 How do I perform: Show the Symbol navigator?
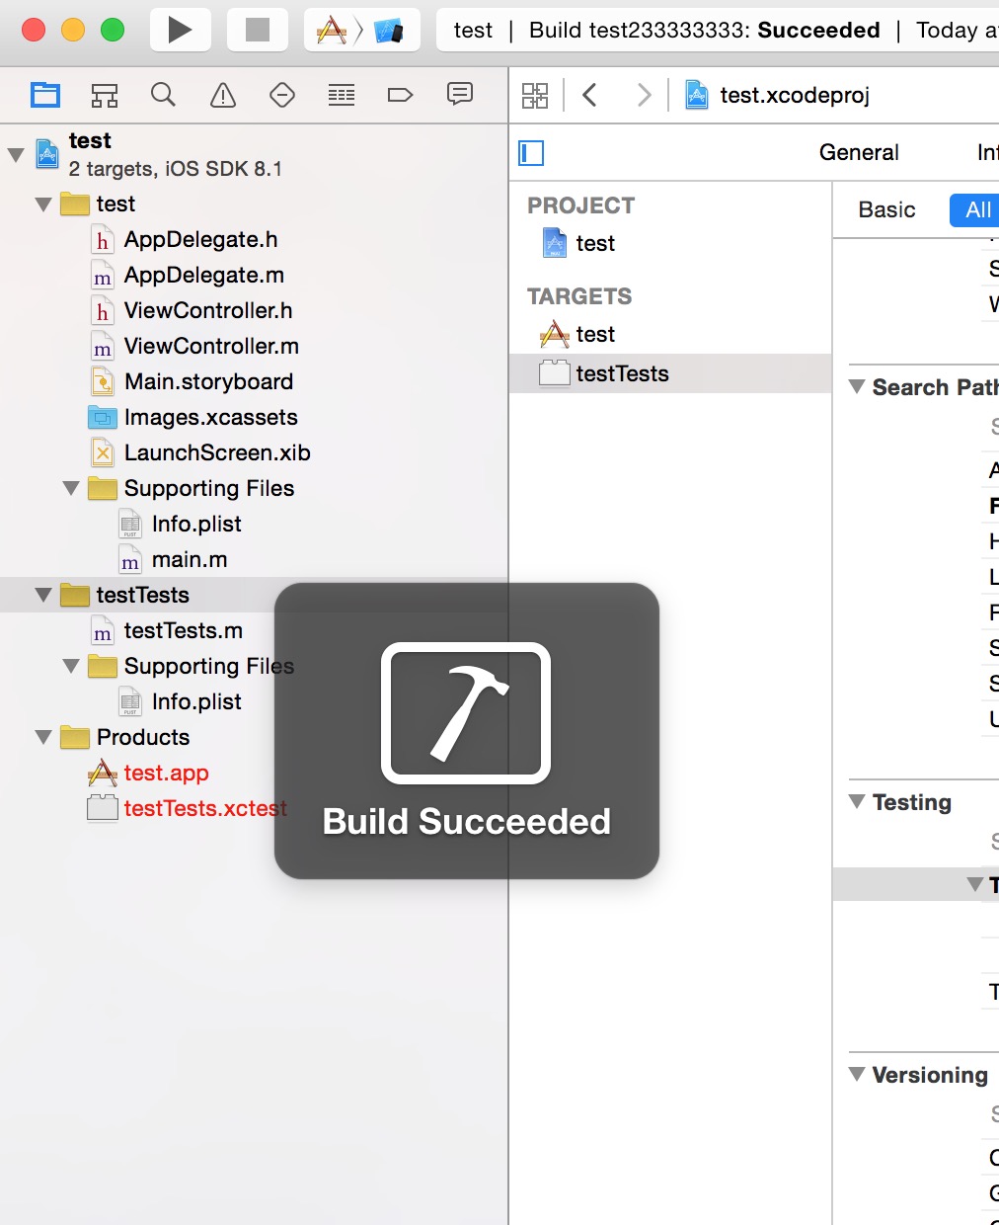(105, 95)
